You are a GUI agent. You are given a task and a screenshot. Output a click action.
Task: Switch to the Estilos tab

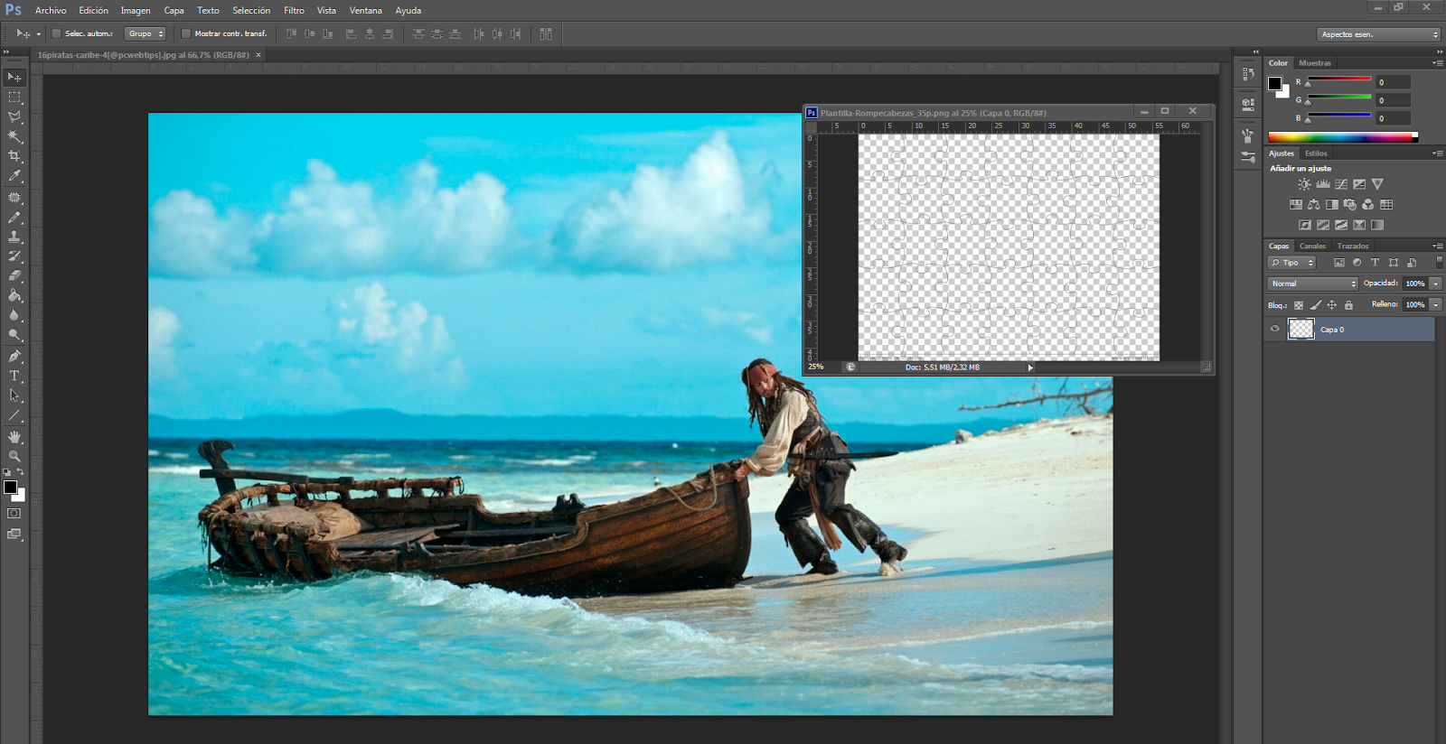pos(1316,153)
